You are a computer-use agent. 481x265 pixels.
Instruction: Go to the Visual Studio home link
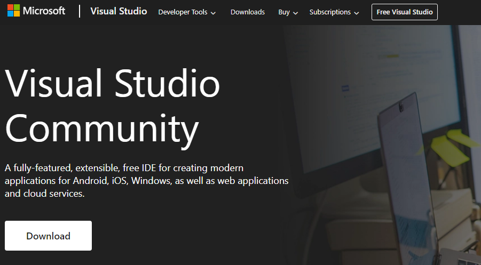tap(119, 11)
